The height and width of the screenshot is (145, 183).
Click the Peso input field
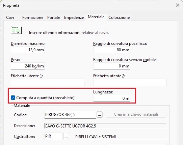tap(28, 66)
